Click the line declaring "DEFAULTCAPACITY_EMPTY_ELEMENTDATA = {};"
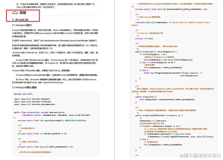The height and width of the screenshot is (160, 223). pyautogui.click(x=171, y=9)
